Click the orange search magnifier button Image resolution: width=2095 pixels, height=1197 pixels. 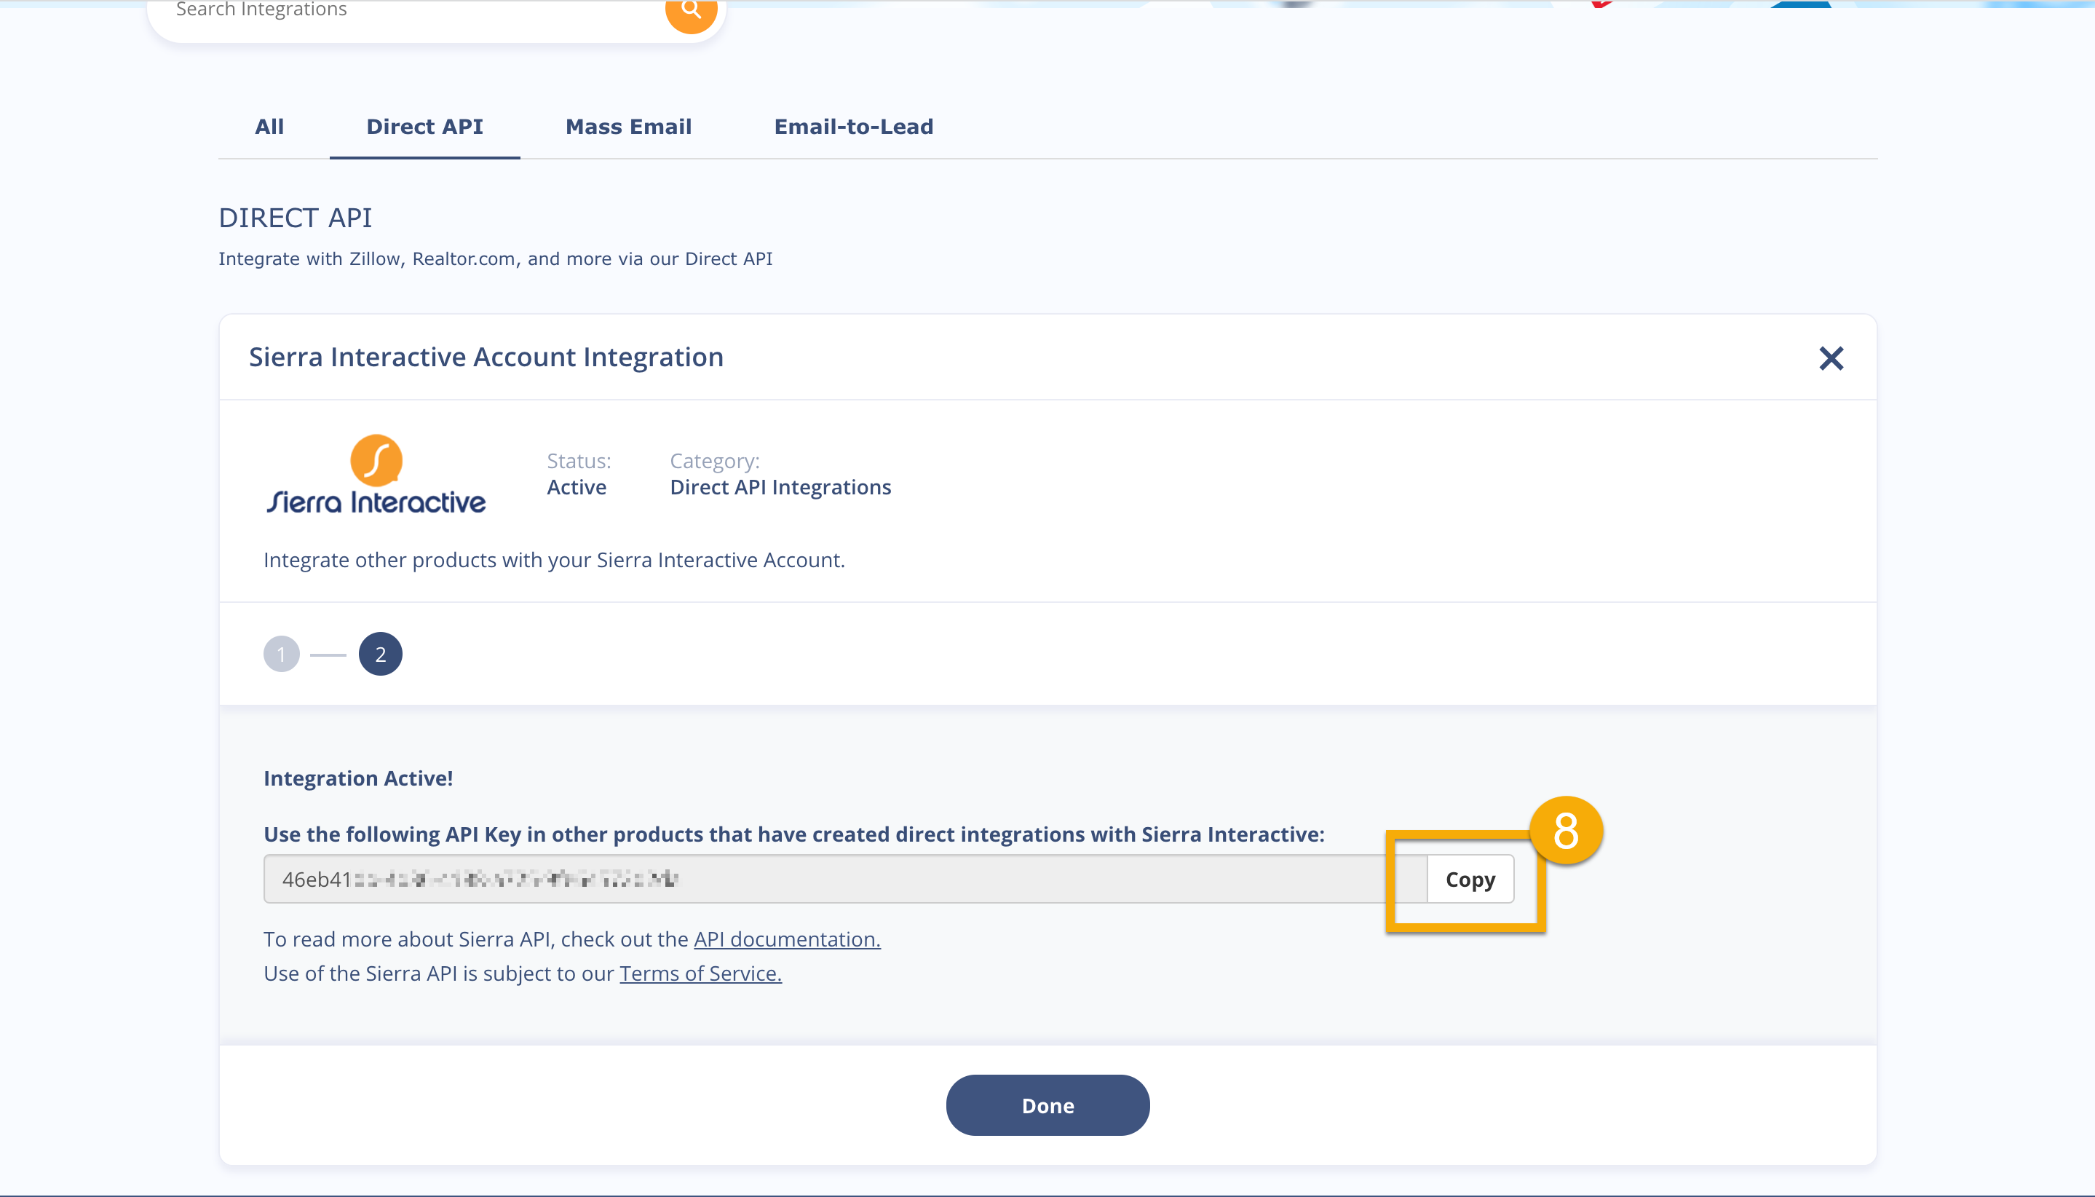coord(692,10)
